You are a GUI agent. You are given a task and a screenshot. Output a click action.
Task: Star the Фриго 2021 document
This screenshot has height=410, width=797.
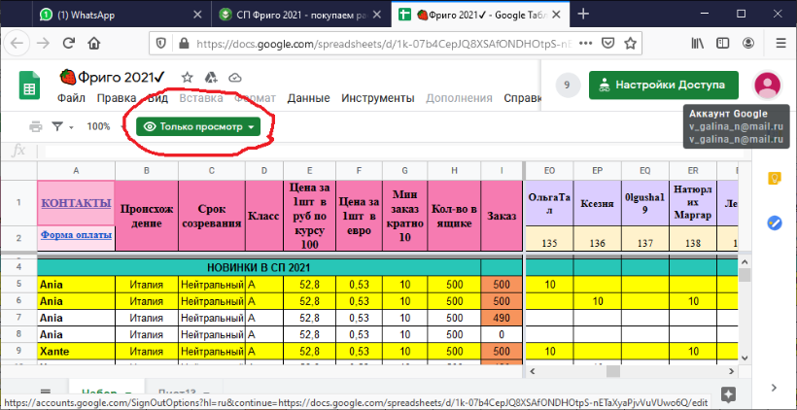pyautogui.click(x=187, y=77)
